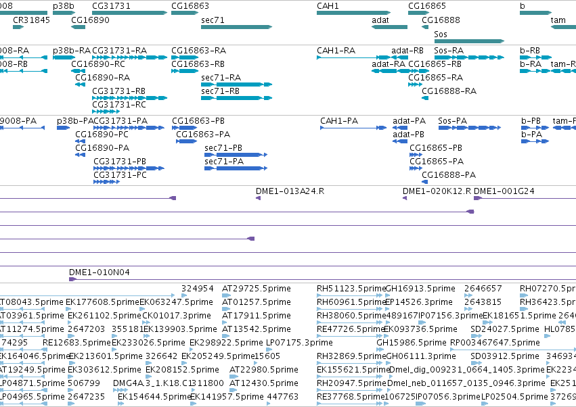Click the 'EK177608.5prime' EST label

coord(102,302)
